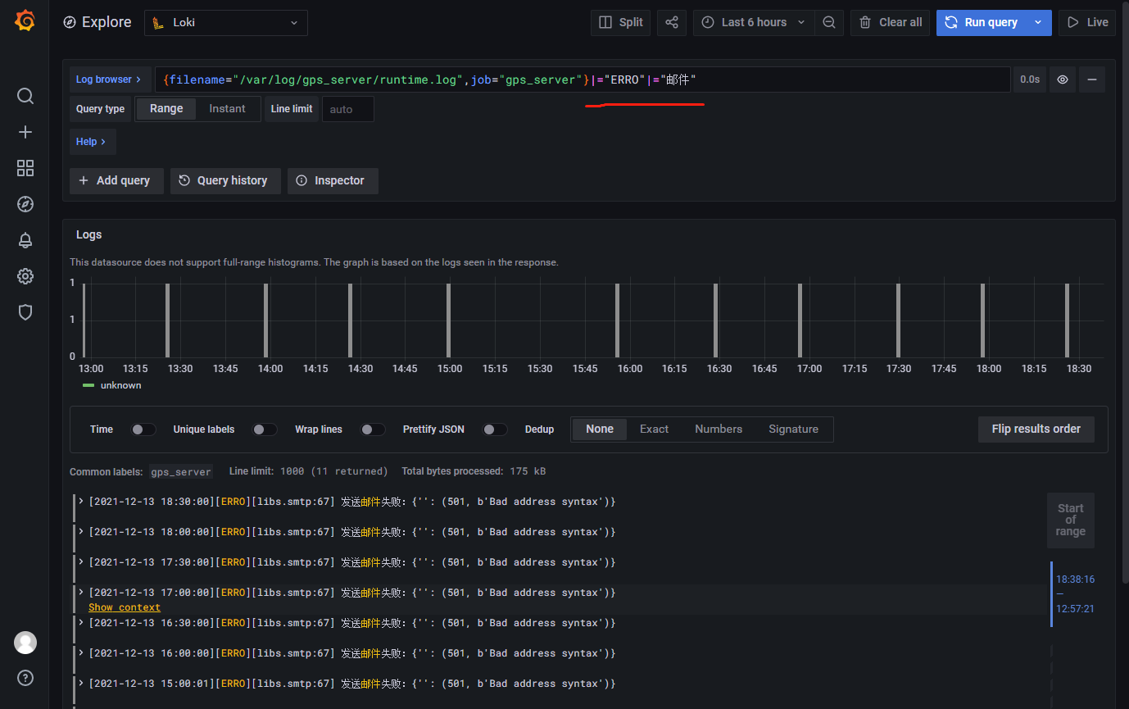The image size is (1129, 709).
Task: Expand the Run query options arrow
Action: point(1039,22)
